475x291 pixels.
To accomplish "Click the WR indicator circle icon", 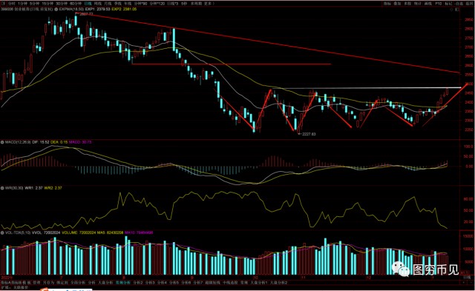I will click(x=2, y=188).
